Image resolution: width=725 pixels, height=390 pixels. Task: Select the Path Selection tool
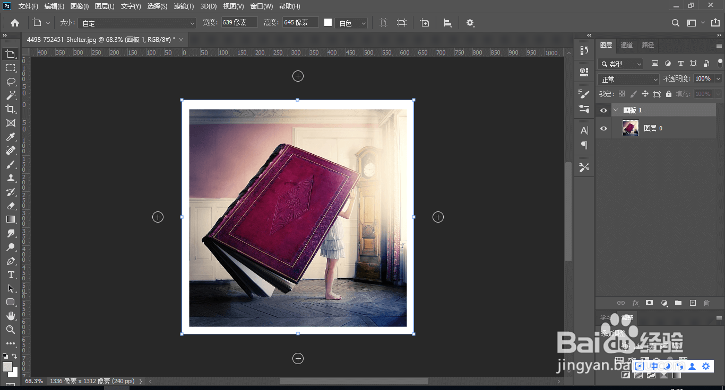pos(11,288)
